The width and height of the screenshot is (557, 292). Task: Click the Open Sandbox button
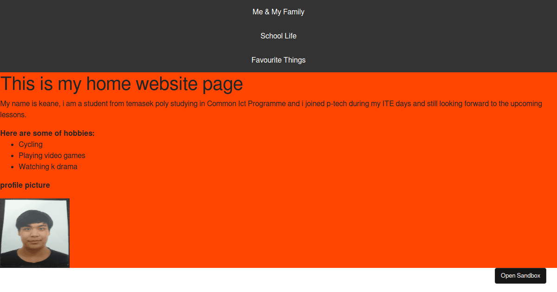(520, 275)
